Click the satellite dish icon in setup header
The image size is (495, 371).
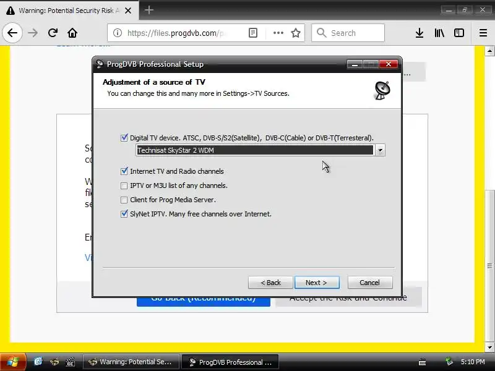click(x=382, y=90)
